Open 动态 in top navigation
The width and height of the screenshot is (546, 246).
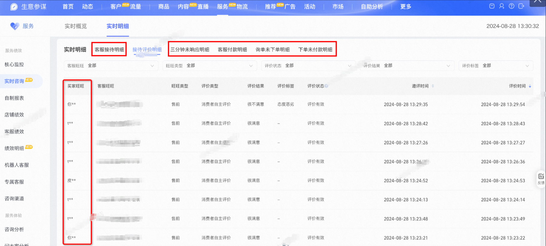click(88, 7)
